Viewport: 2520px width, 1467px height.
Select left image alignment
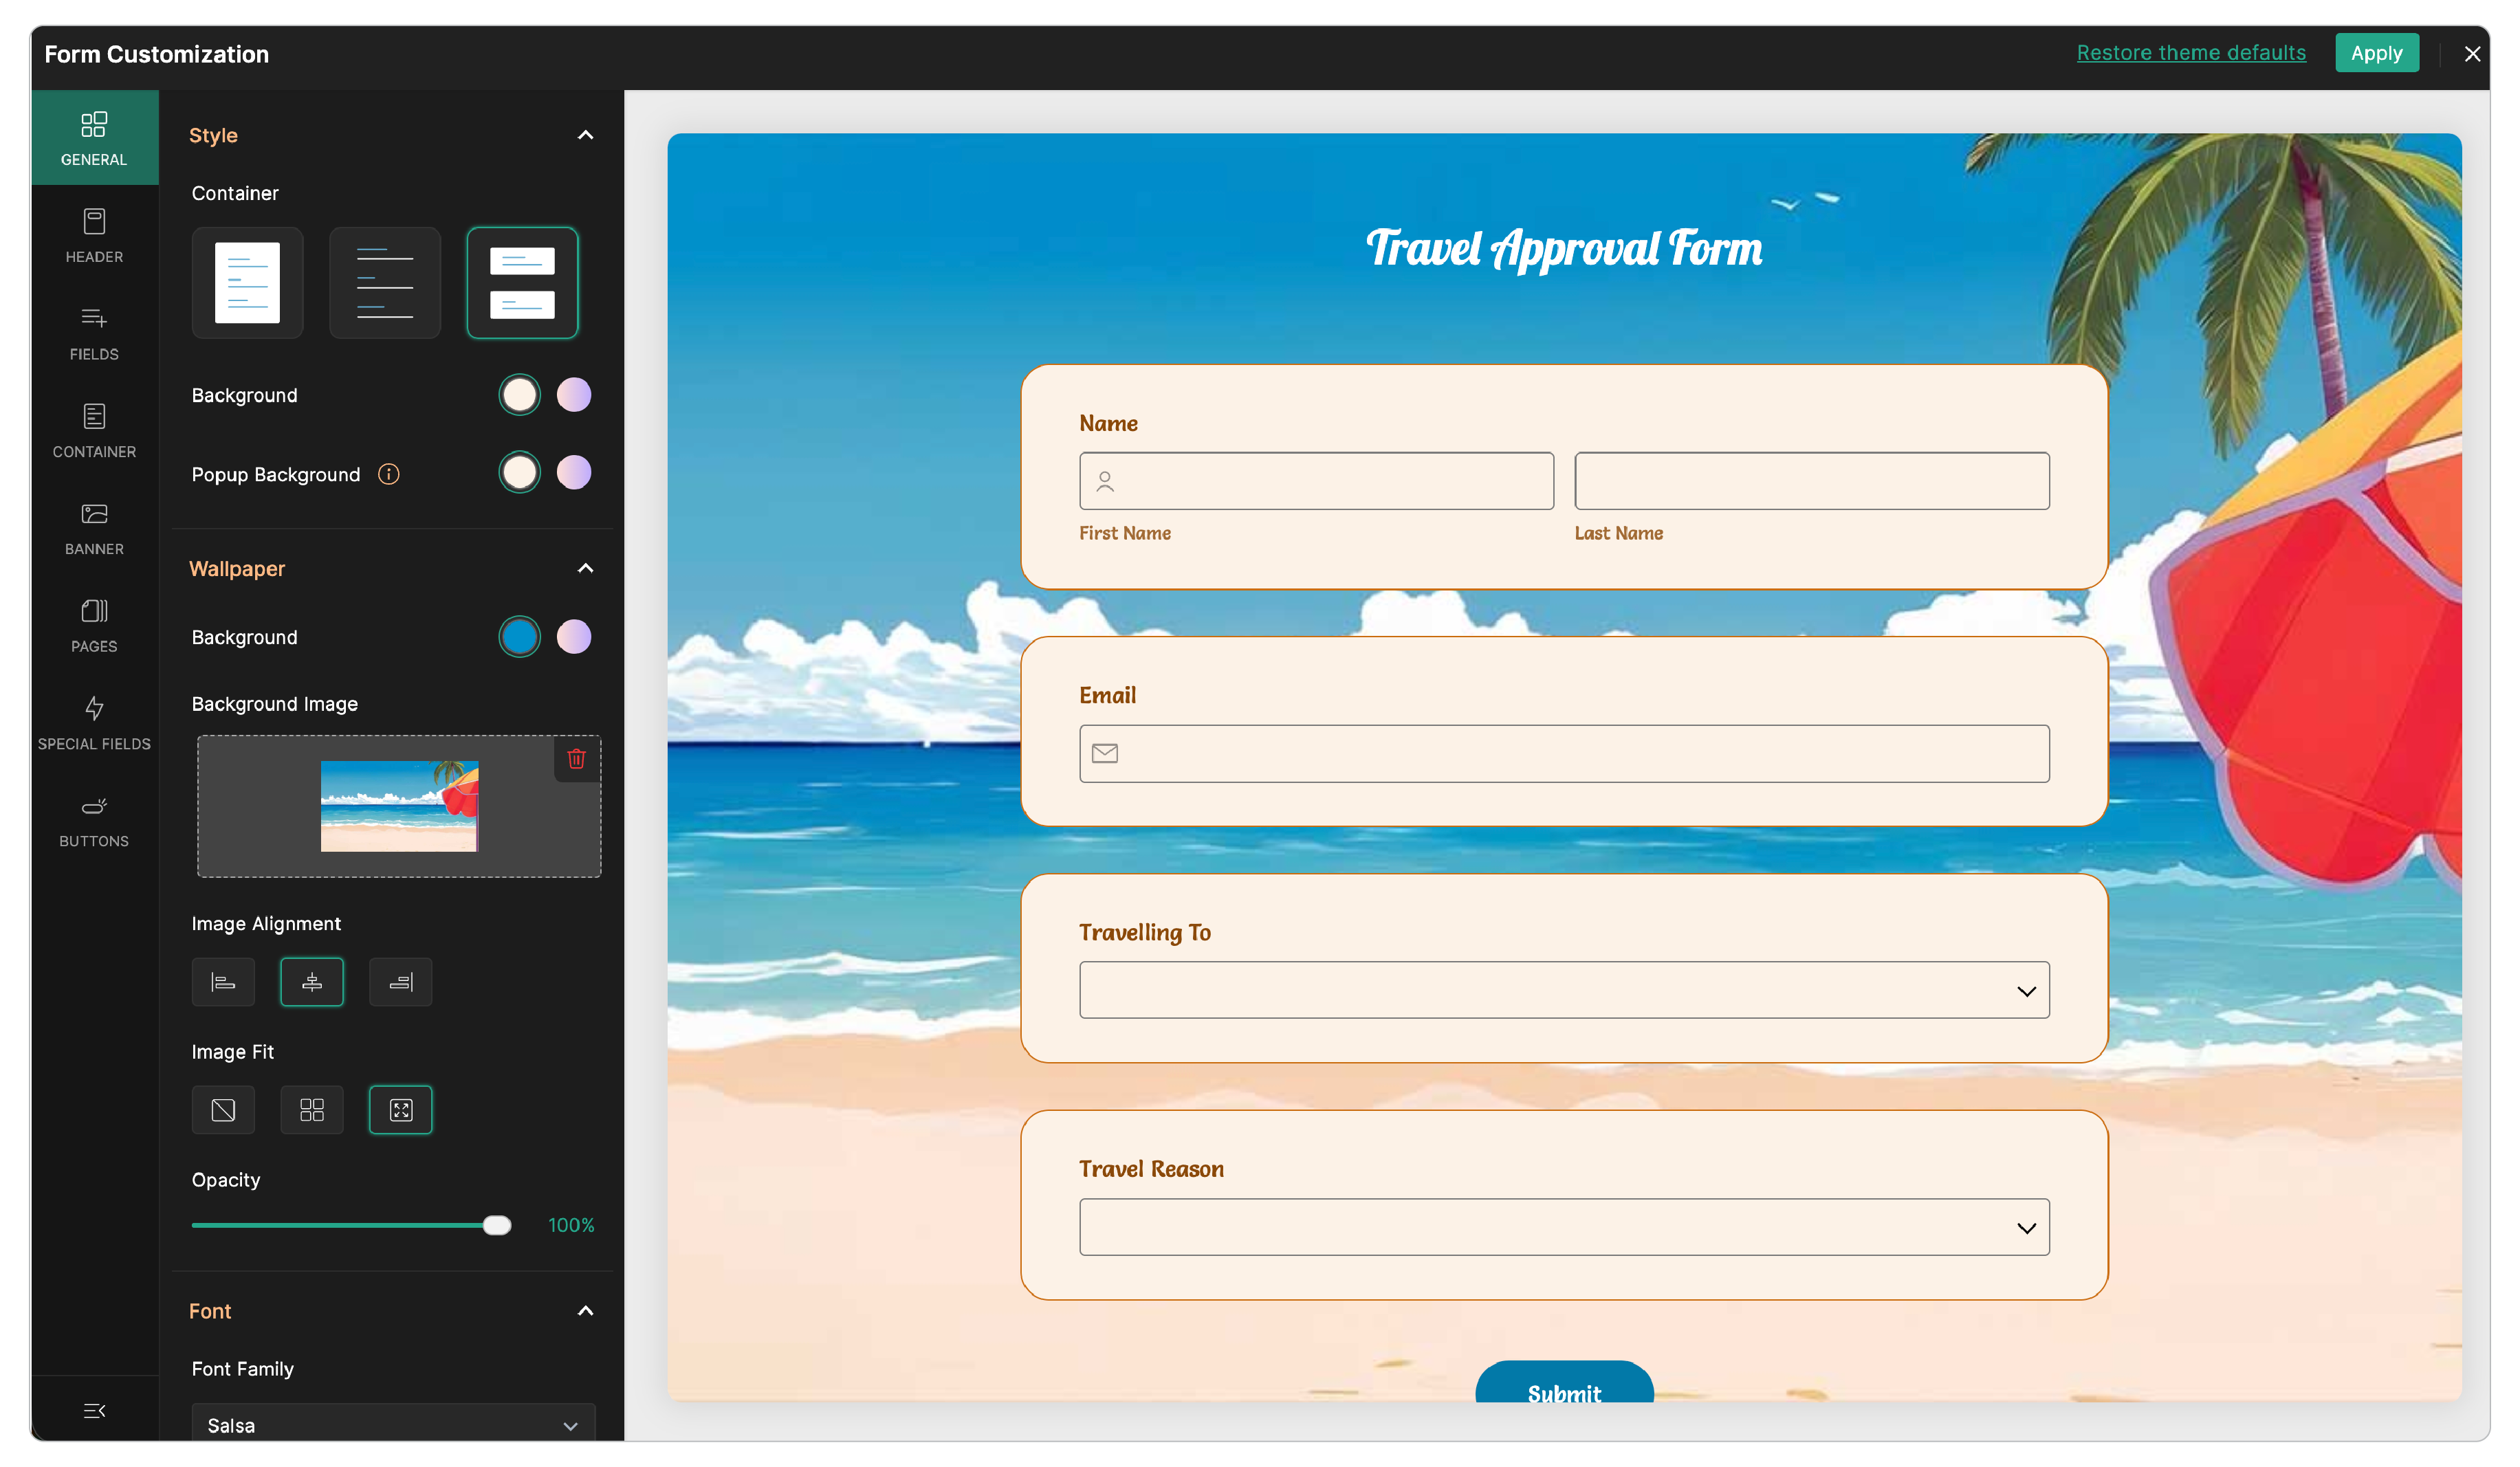pyautogui.click(x=223, y=982)
